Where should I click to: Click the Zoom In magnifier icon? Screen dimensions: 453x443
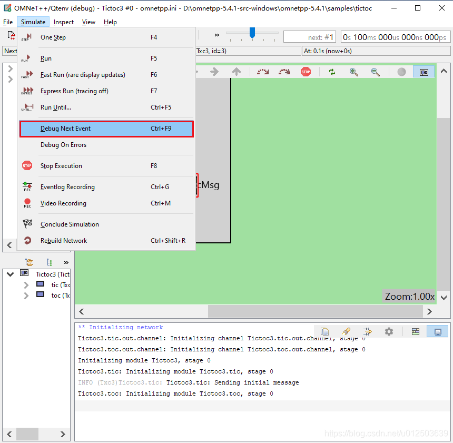point(354,72)
